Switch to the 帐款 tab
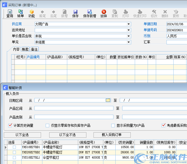The image size is (187, 164). tap(25, 49)
